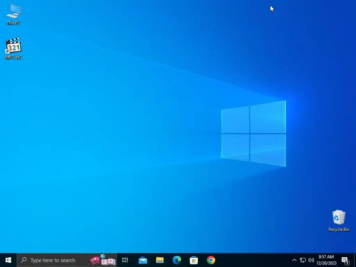Screen dimensions: 356x267
Task: Select the MPC-HC desktop shortcut
Action: coord(14,48)
